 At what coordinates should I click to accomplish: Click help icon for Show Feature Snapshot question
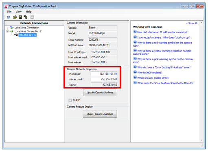coord(135,82)
